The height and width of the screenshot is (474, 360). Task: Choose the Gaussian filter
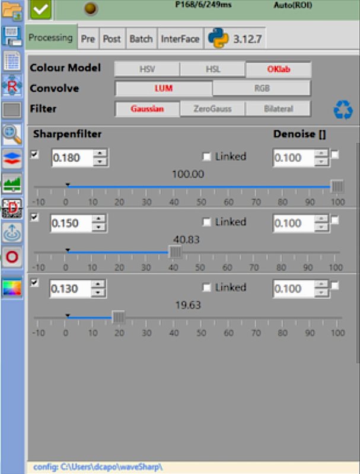point(147,108)
